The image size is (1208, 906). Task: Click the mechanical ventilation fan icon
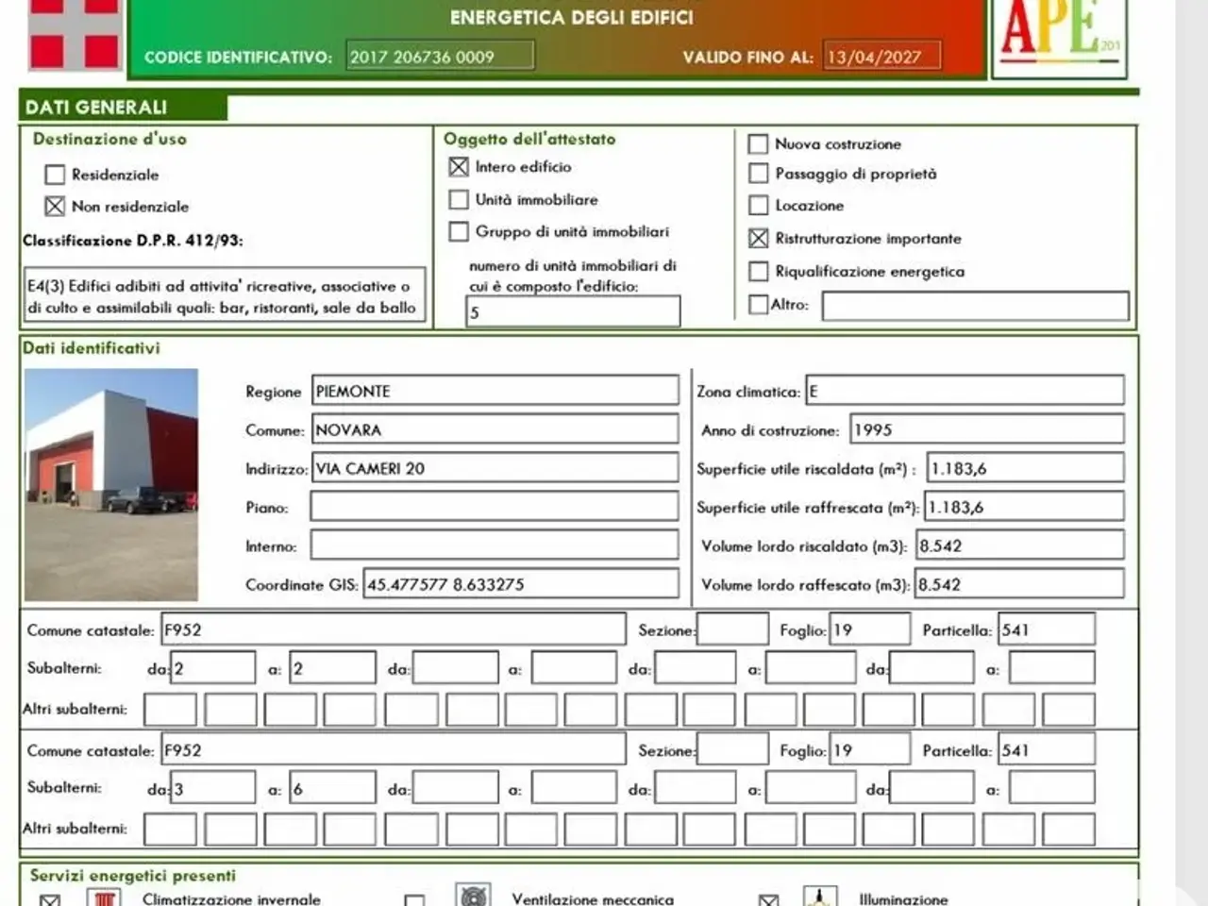pos(472,896)
